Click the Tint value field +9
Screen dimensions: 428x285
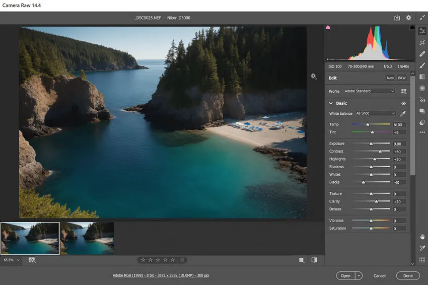(x=399, y=132)
